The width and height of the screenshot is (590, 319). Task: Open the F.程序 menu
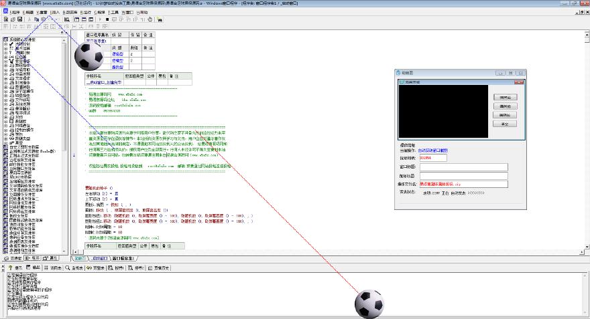click(14, 13)
